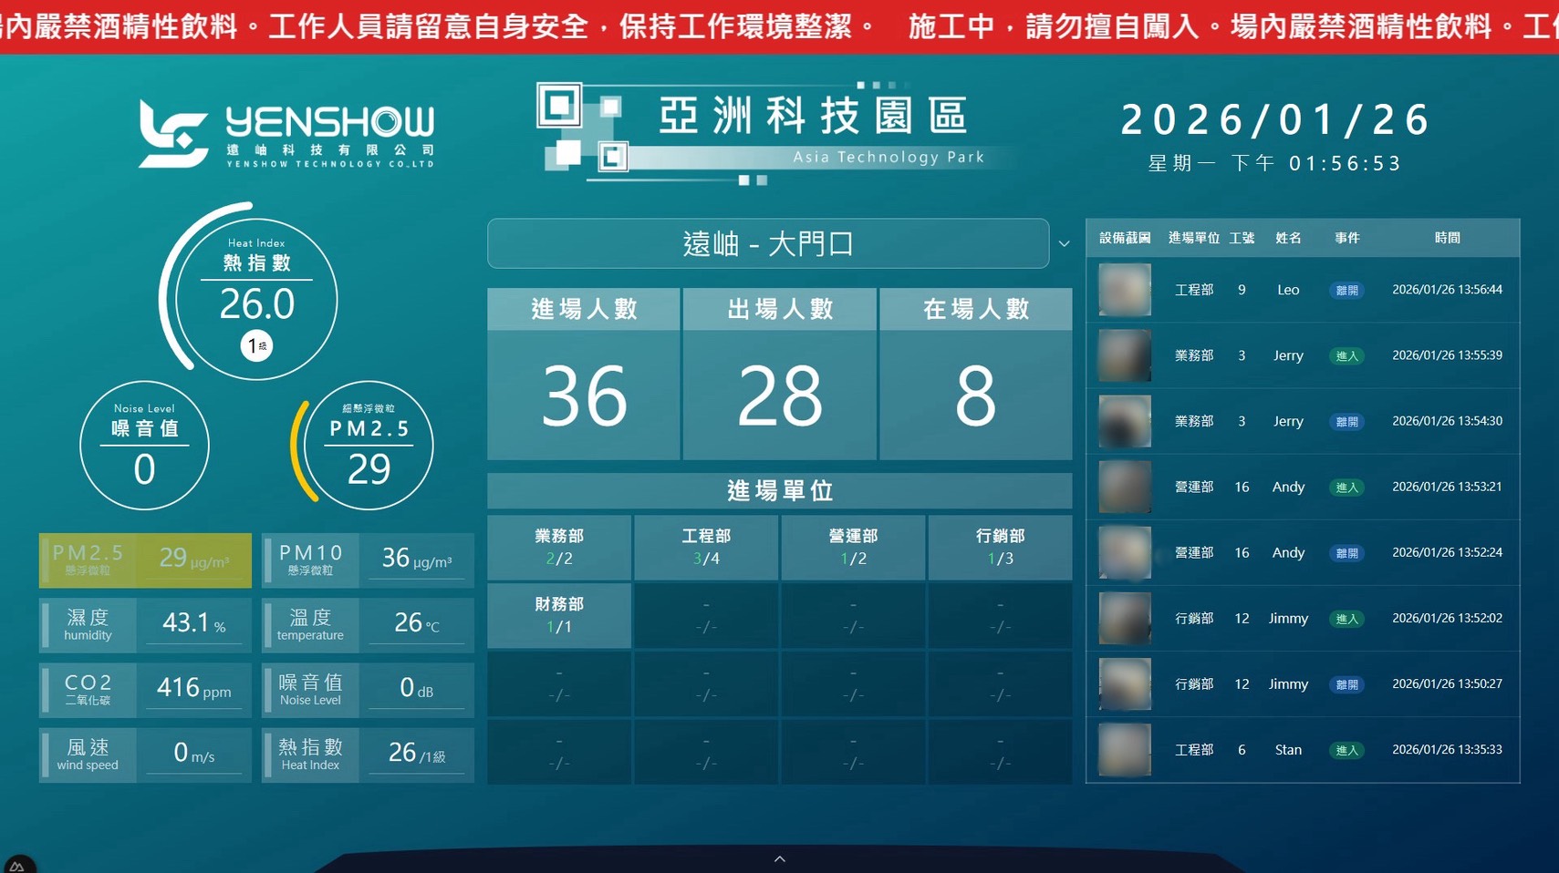Click the CO2 二氧化碳 reading tile
The image size is (1559, 873).
click(x=143, y=689)
